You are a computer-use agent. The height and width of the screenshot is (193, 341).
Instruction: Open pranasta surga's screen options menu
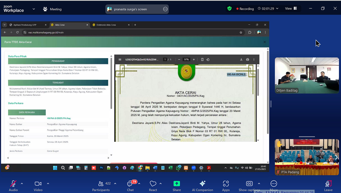tap(165, 9)
